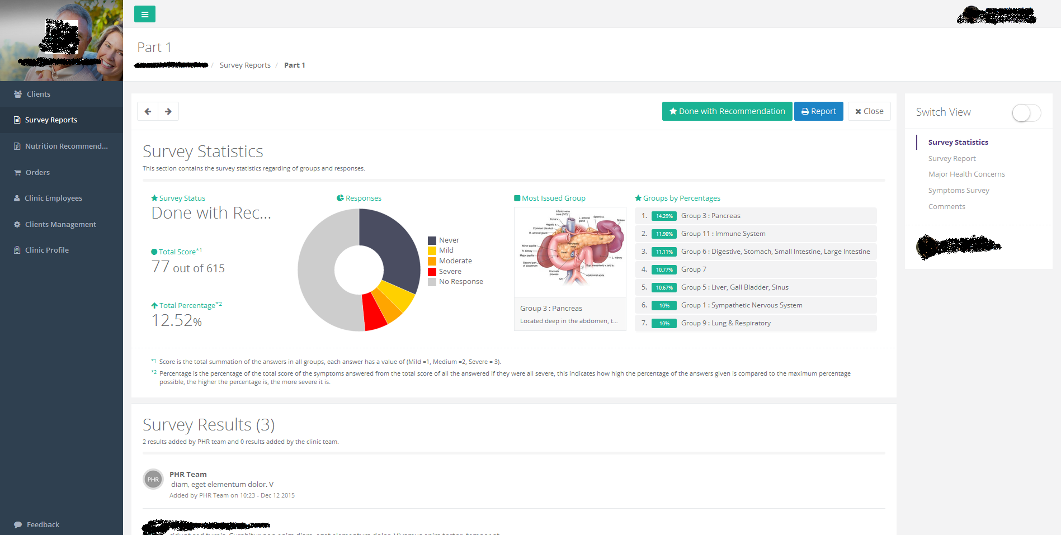Click the Clinic Employees user icon
The width and height of the screenshot is (1061, 535).
17,198
